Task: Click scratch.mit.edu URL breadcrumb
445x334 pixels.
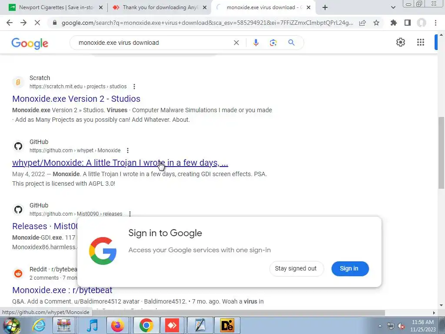Action: pos(78,87)
